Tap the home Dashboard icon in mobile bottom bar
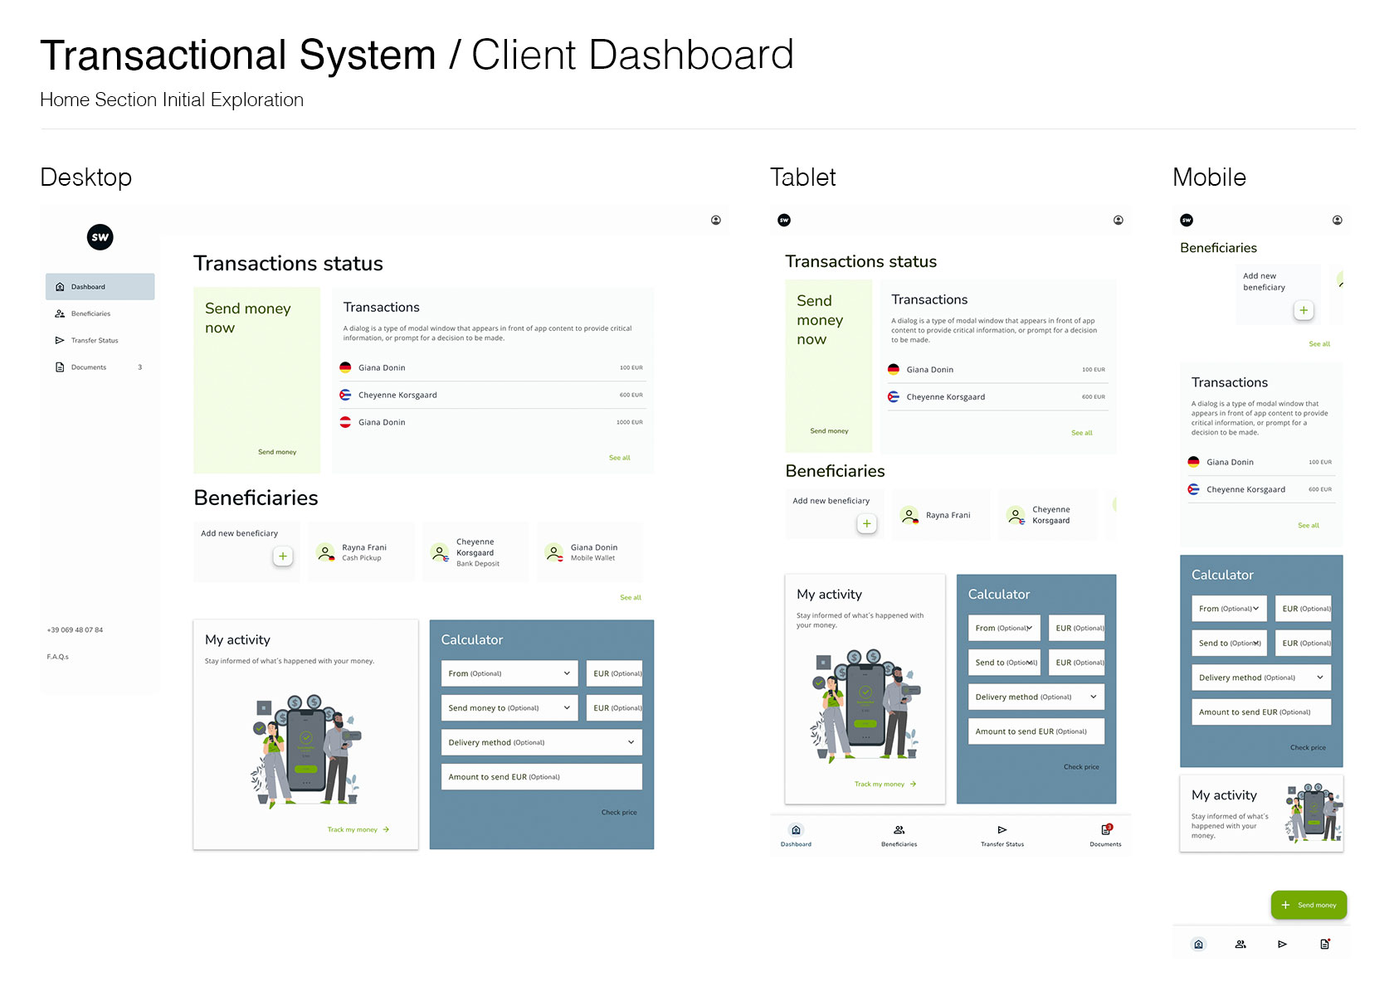 point(1198,944)
